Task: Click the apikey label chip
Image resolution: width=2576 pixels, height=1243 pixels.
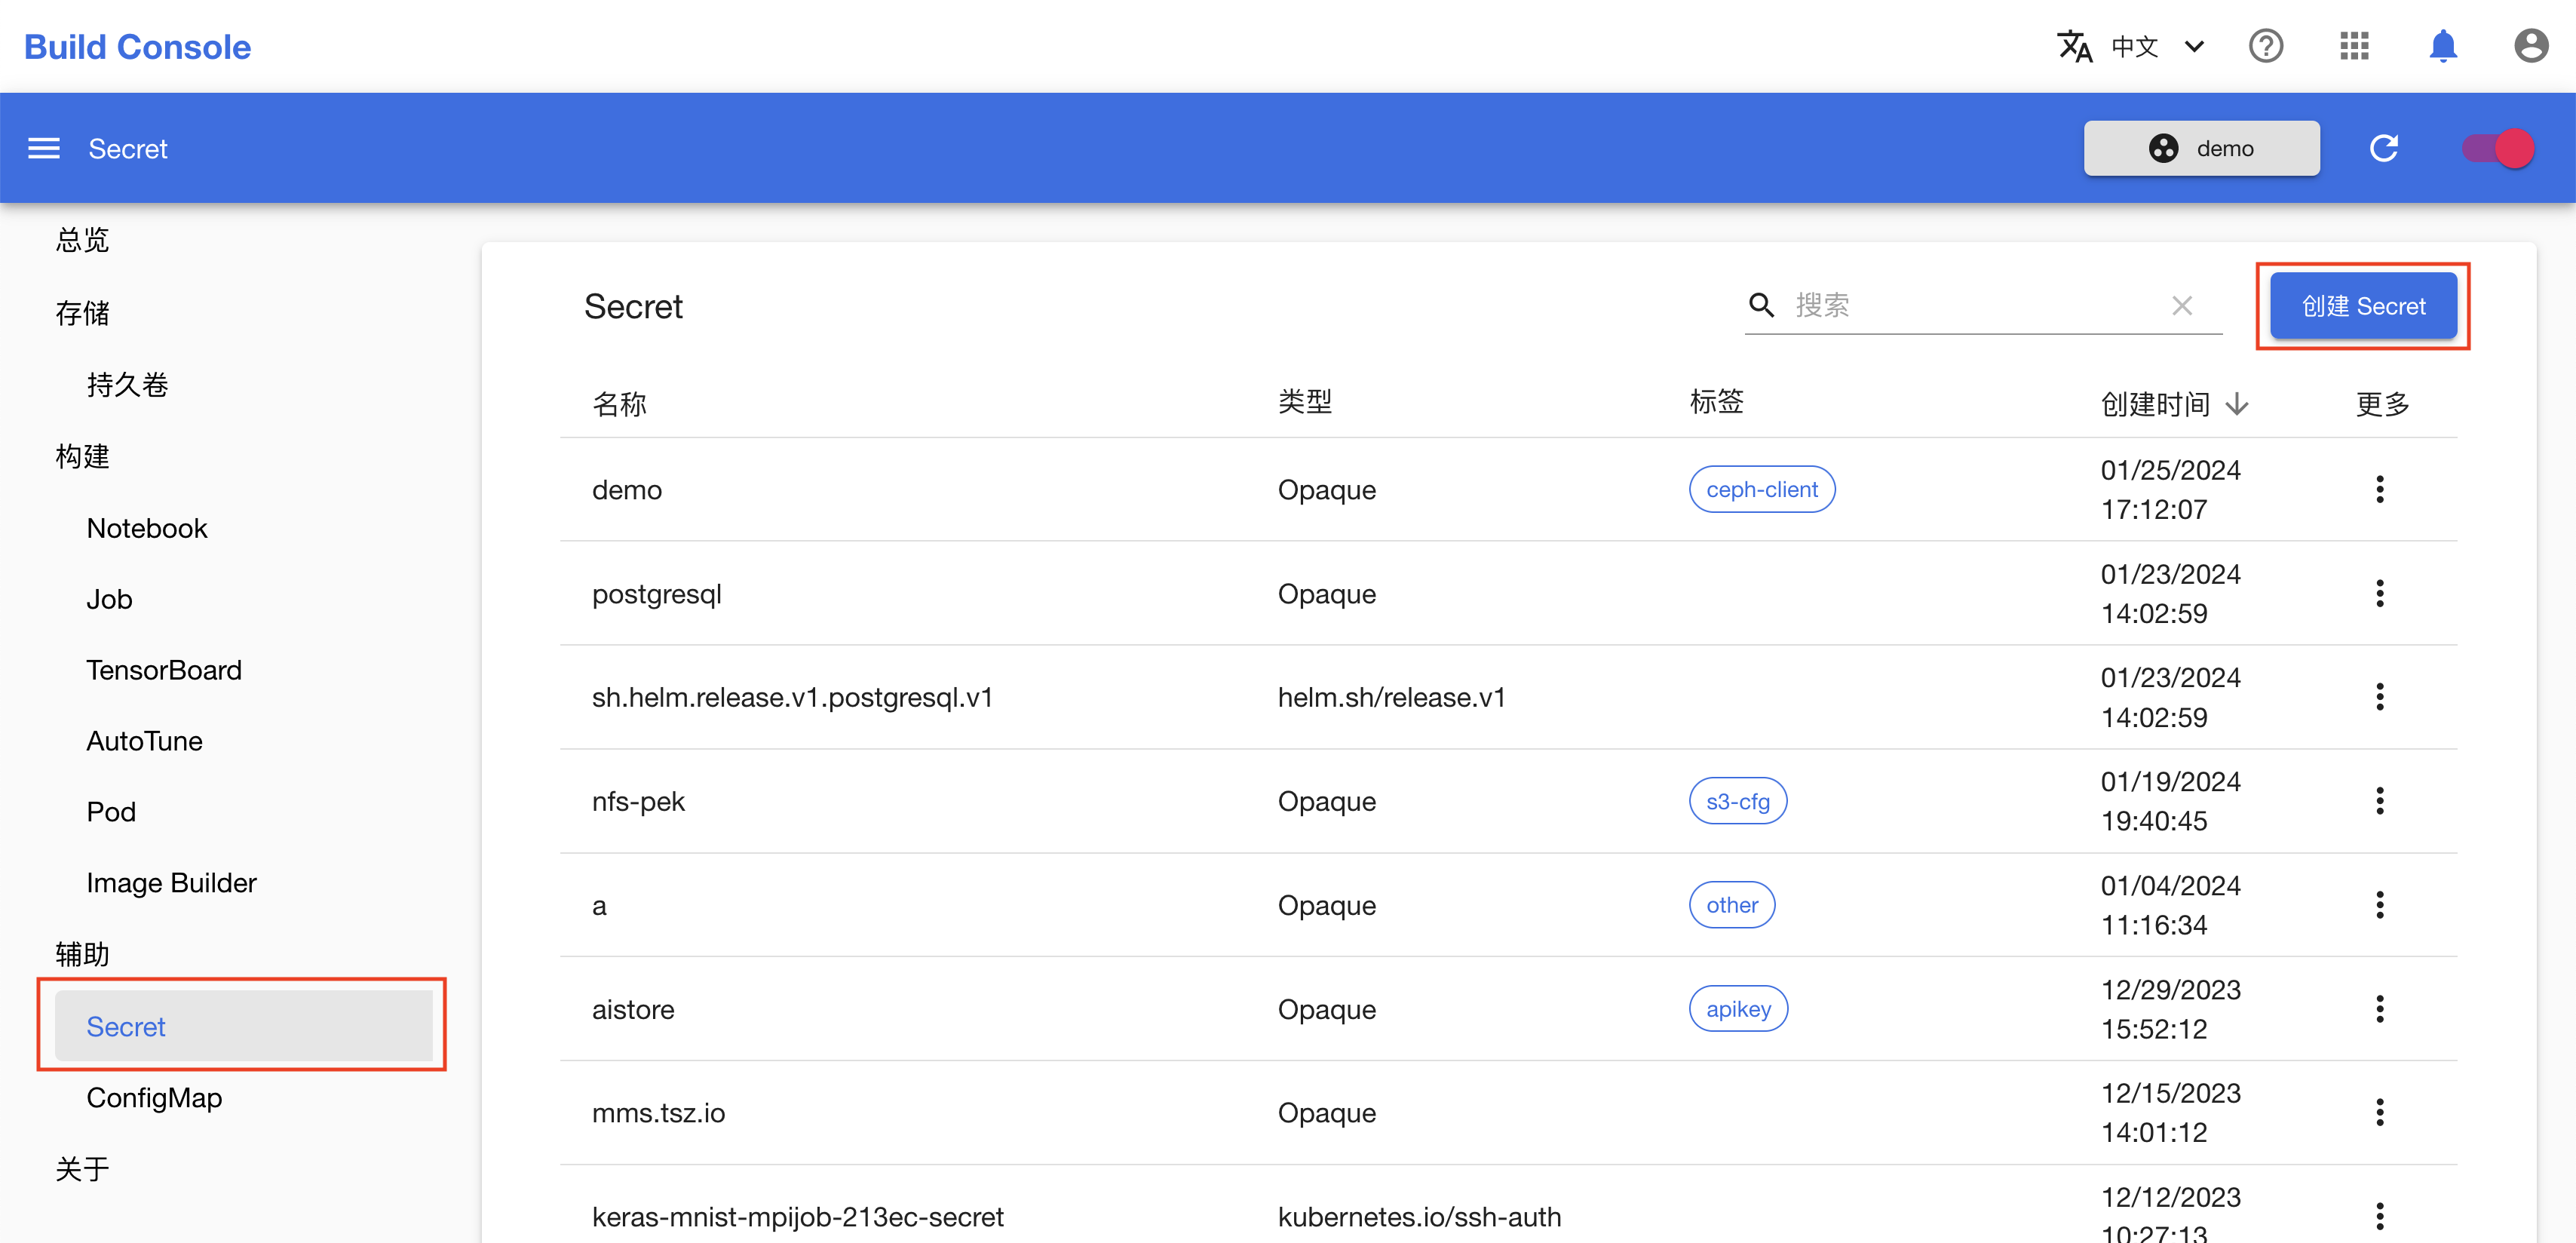Action: (x=1738, y=1009)
